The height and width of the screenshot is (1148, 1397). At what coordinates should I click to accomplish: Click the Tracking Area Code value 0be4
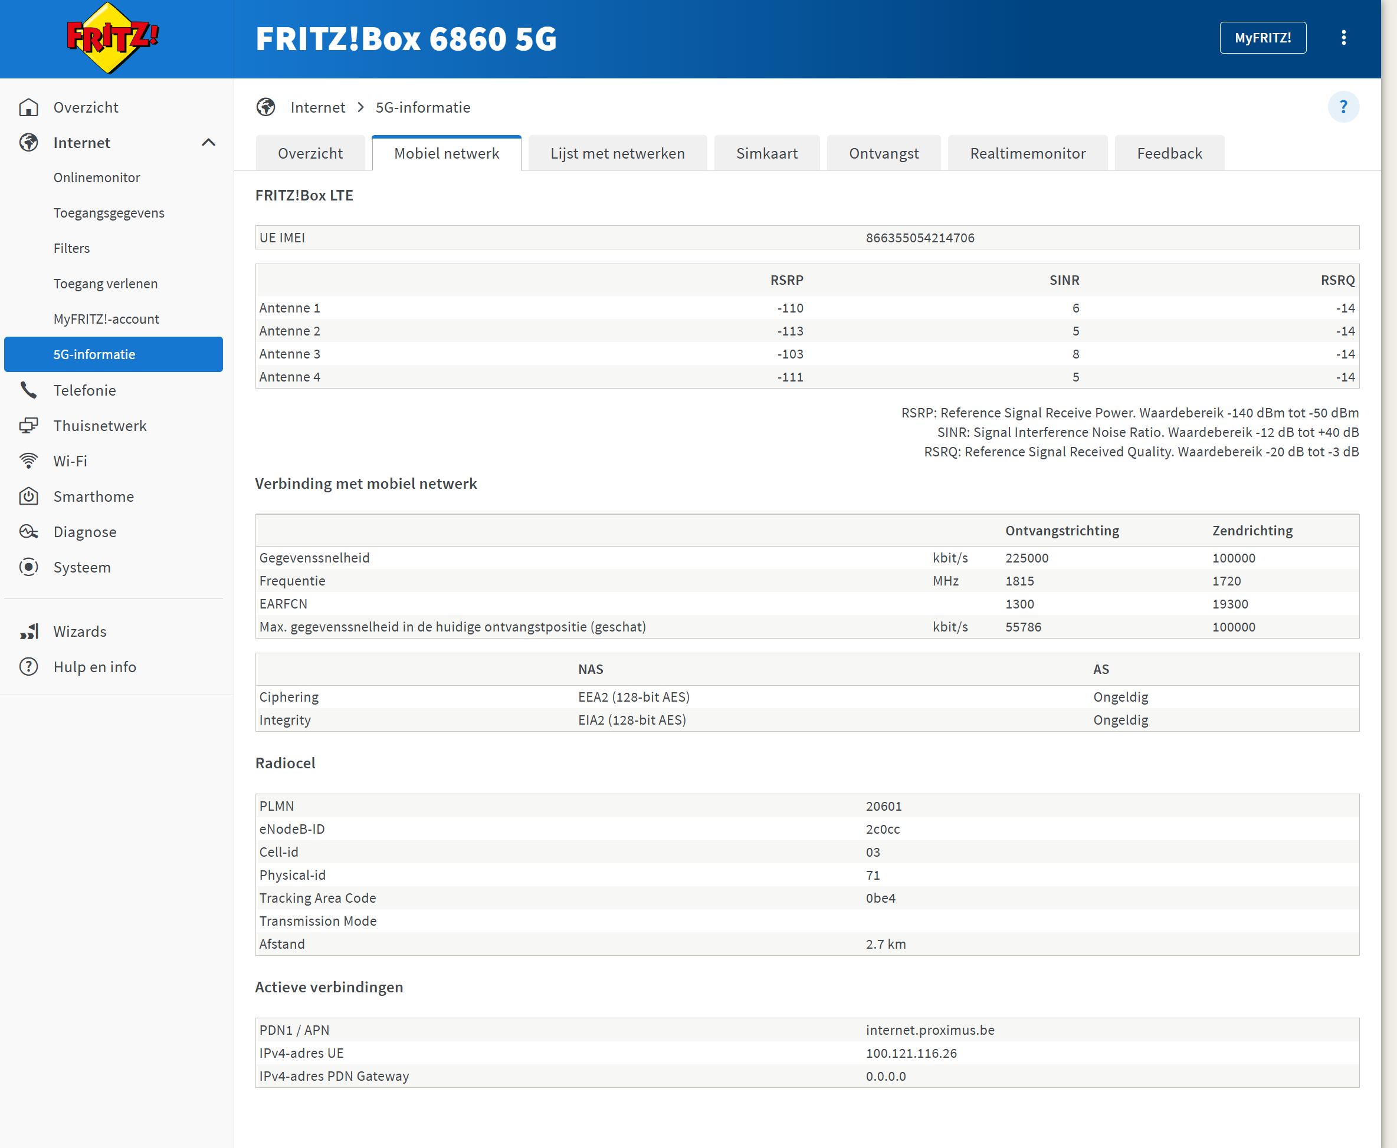click(x=880, y=898)
